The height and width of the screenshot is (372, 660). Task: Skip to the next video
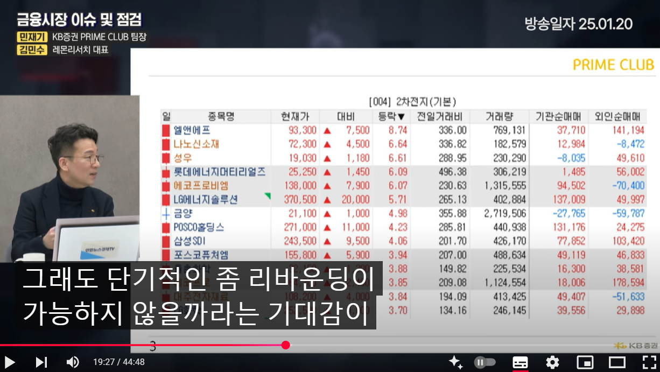pos(41,362)
